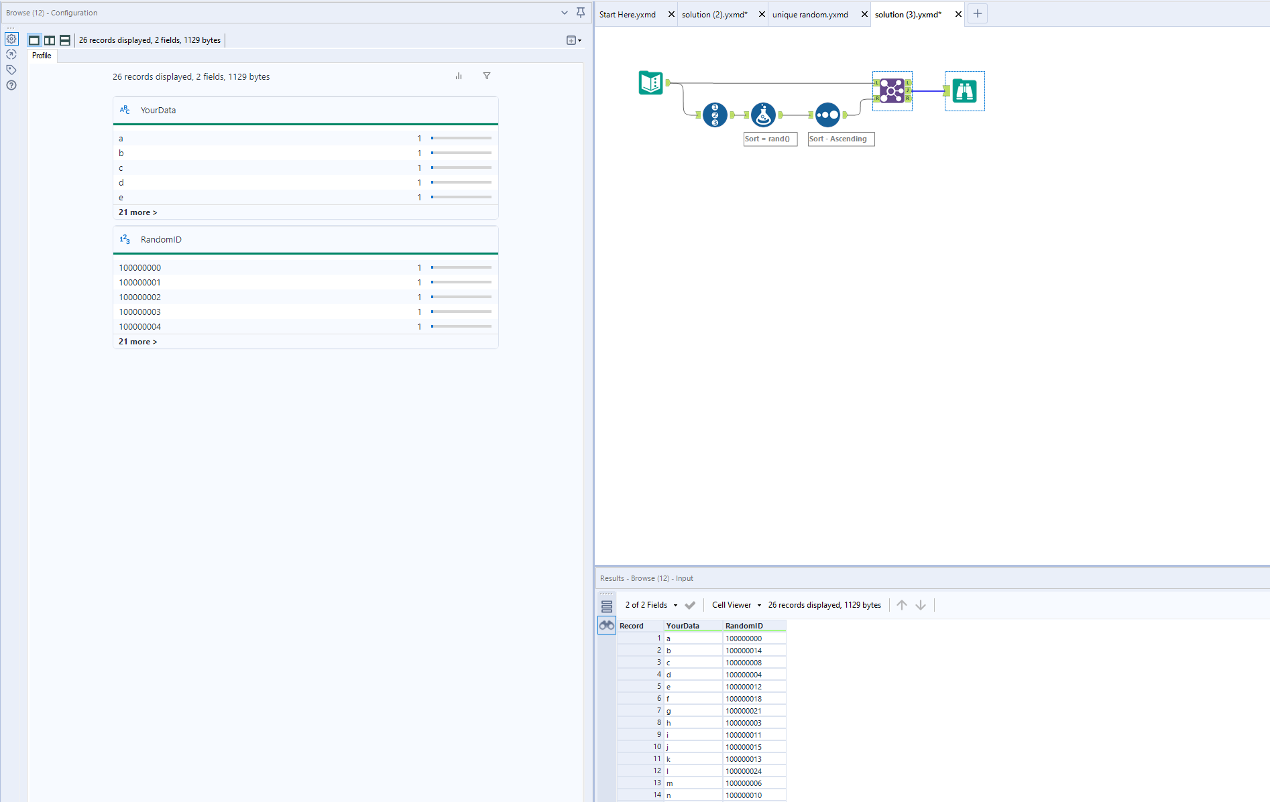Click the binoculars icon in Results grid
This screenshot has height=802, width=1270.
coord(606,624)
